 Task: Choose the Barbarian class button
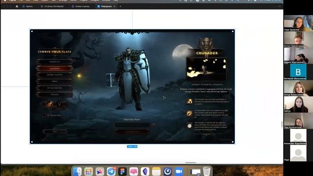point(55,62)
